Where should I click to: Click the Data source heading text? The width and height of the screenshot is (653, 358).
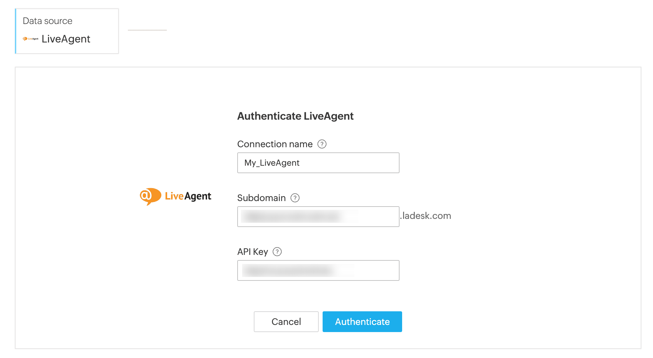click(47, 21)
